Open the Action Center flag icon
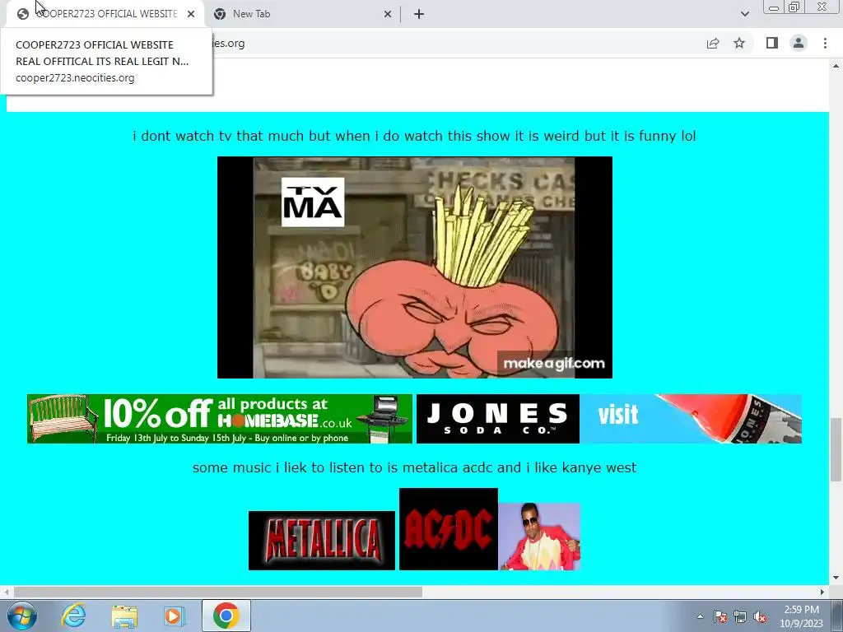 tap(720, 616)
